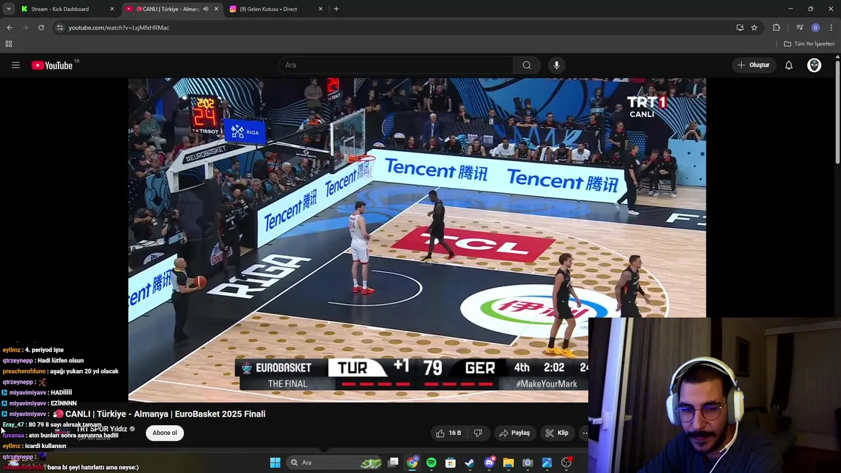The height and width of the screenshot is (473, 841).
Task: Go back with the browser back arrow
Action: tap(9, 28)
